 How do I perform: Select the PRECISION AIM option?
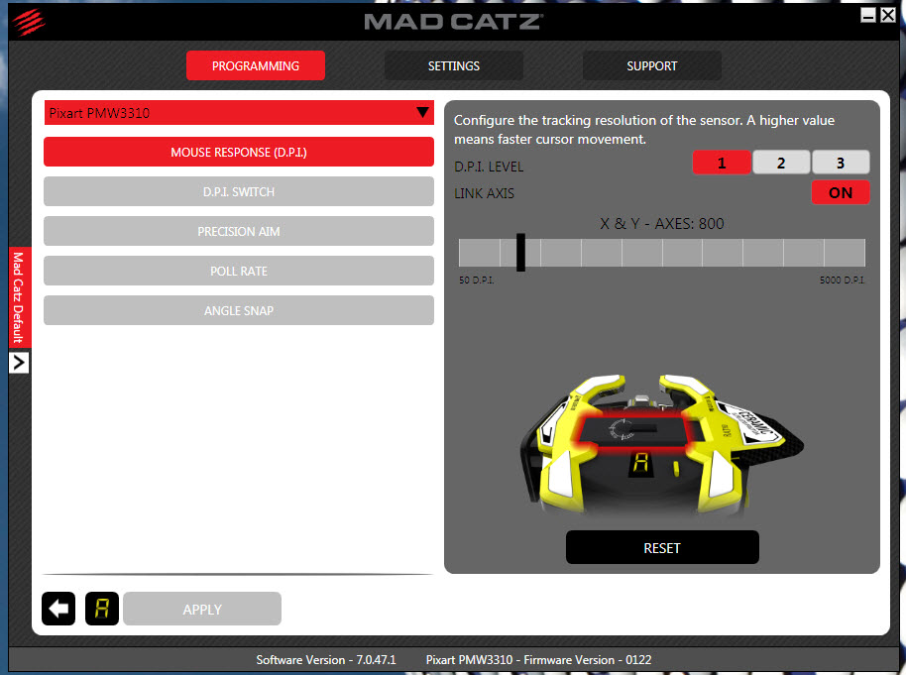click(239, 231)
